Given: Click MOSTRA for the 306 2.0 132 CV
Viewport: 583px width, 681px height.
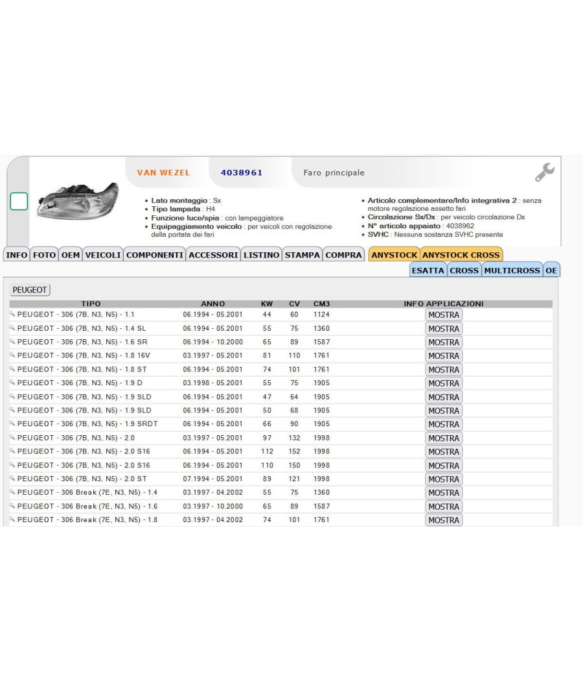Looking at the screenshot, I should tap(444, 438).
